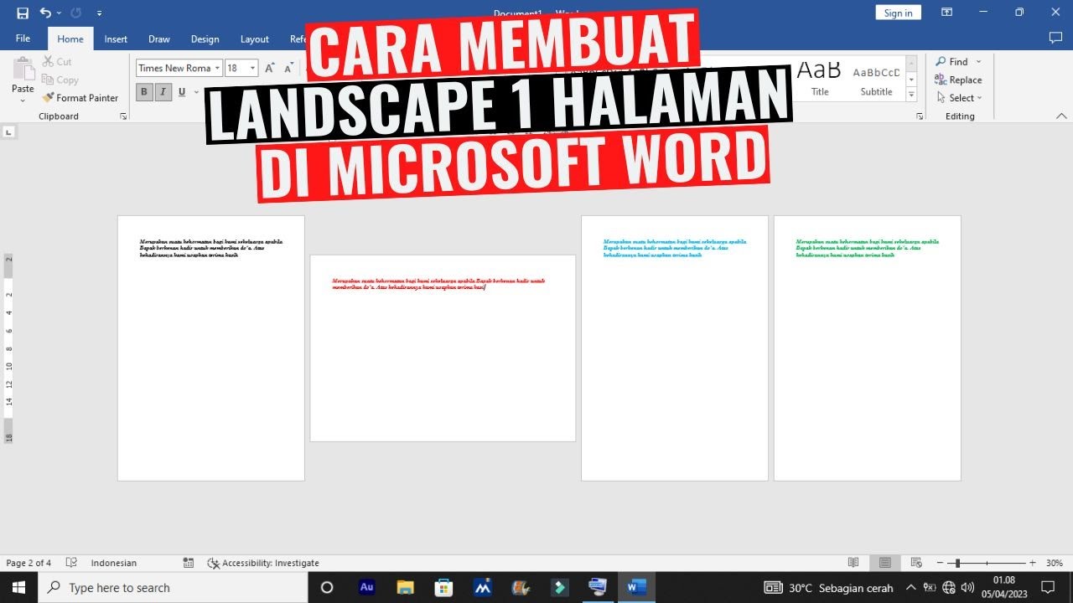The image size is (1073, 603).
Task: Decrease font size with the shrink icon
Action: click(289, 68)
